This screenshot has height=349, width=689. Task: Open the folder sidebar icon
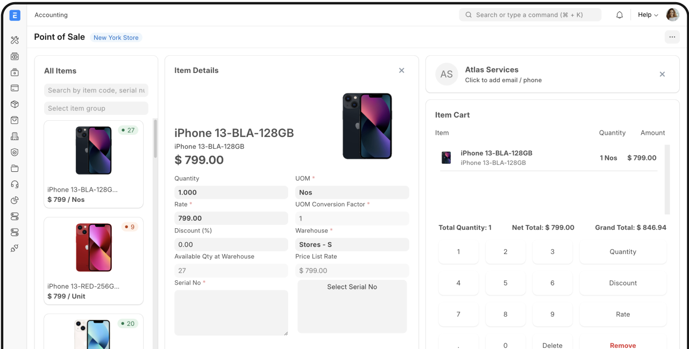[15, 169]
